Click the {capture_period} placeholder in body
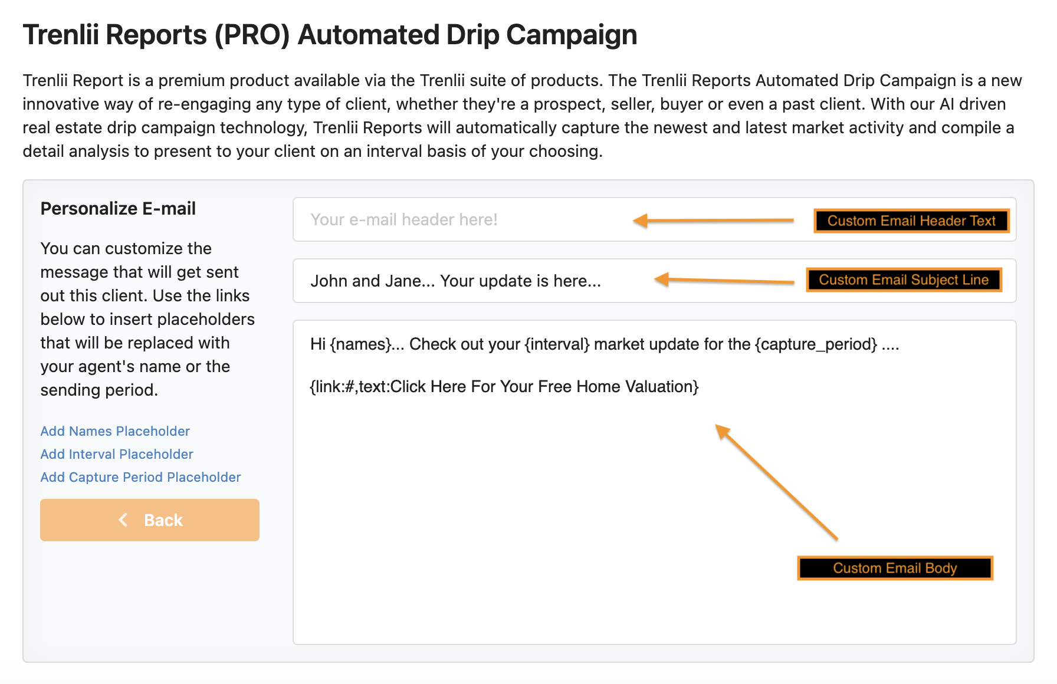 pyautogui.click(x=816, y=344)
